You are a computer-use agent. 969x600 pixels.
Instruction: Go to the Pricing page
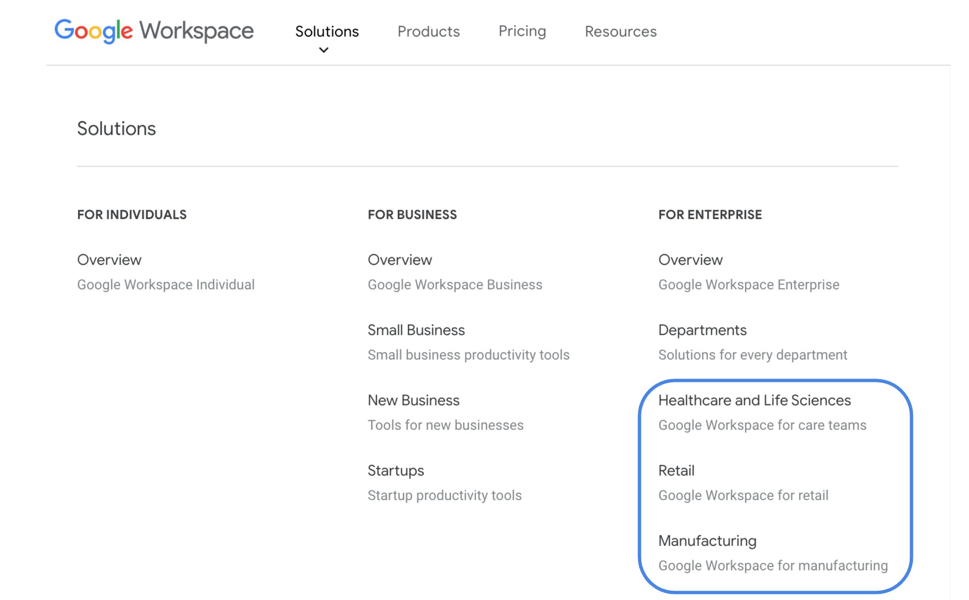(522, 31)
